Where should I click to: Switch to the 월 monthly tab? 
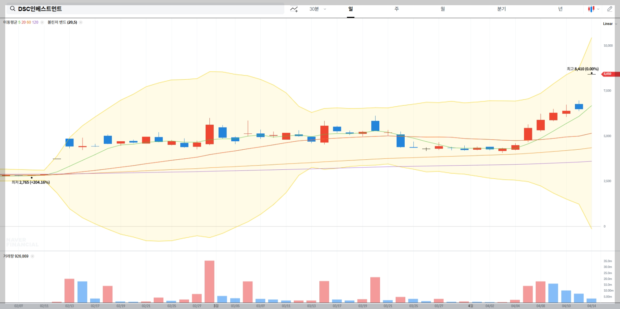[x=443, y=9]
